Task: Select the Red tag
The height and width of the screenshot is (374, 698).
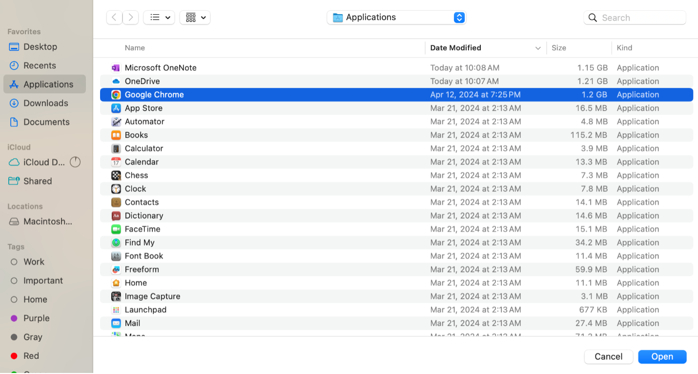Action: point(44,356)
